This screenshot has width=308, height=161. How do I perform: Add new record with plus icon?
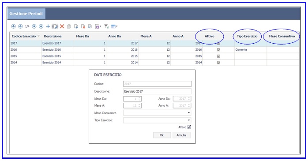coord(48,26)
